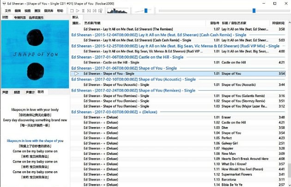Click the Stop playback button

(x=72, y=11)
